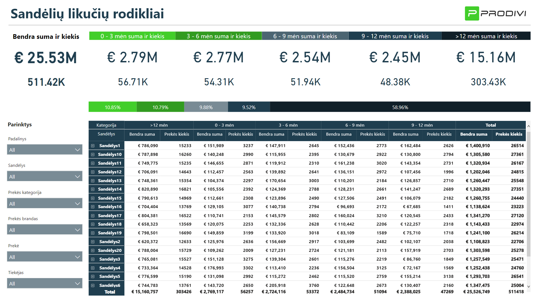Image resolution: width=533 pixels, height=297 pixels.
Task: Click the 10.85% bright green bar segment
Action: 112,107
